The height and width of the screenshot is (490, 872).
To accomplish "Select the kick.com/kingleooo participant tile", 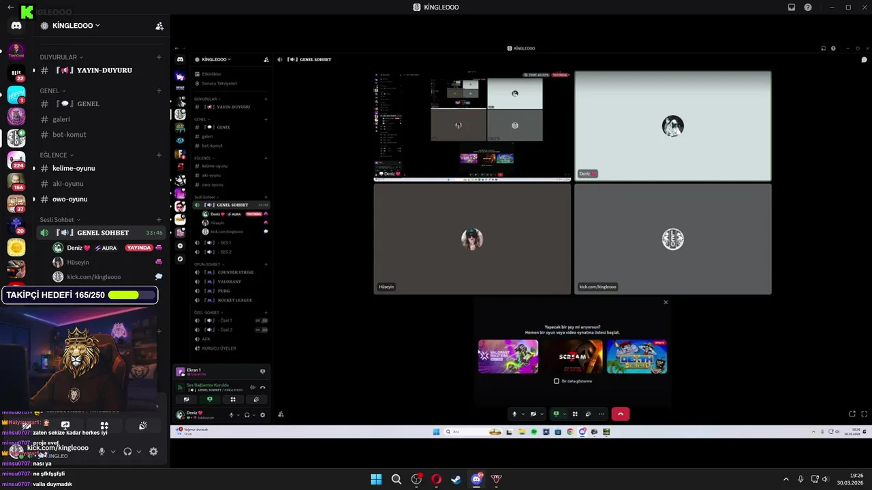I will click(673, 239).
